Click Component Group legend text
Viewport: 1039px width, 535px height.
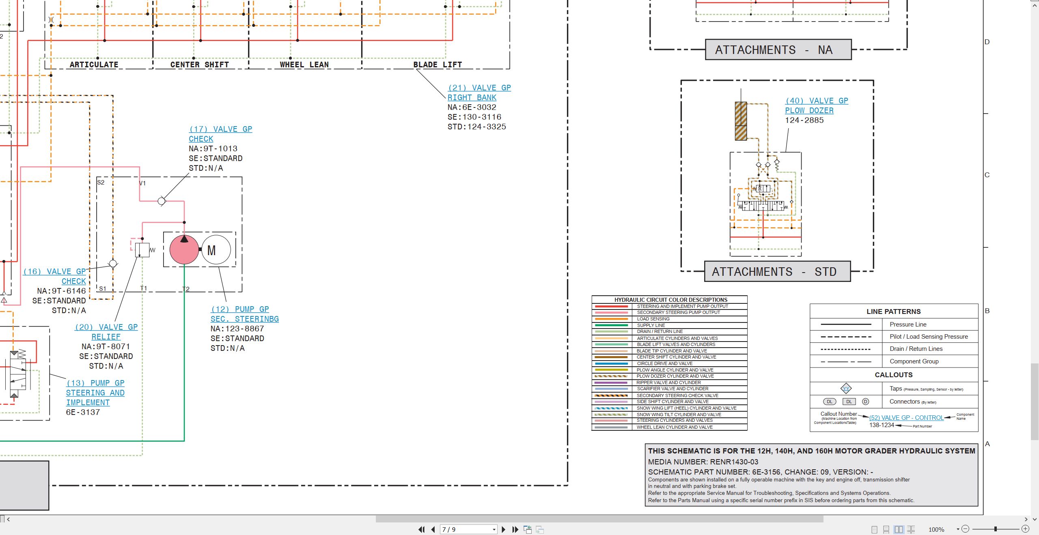coord(914,361)
